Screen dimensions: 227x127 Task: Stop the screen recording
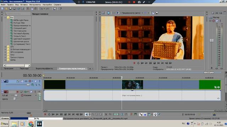pos(134,2)
